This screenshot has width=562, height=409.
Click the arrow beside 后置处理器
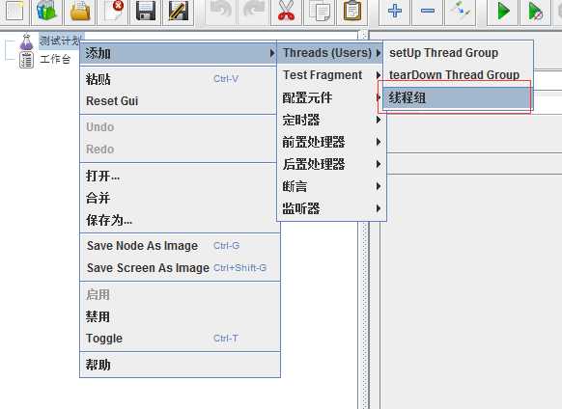coord(379,164)
